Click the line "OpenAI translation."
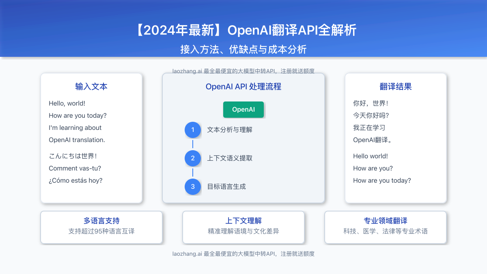The width and height of the screenshot is (487, 274). click(77, 140)
